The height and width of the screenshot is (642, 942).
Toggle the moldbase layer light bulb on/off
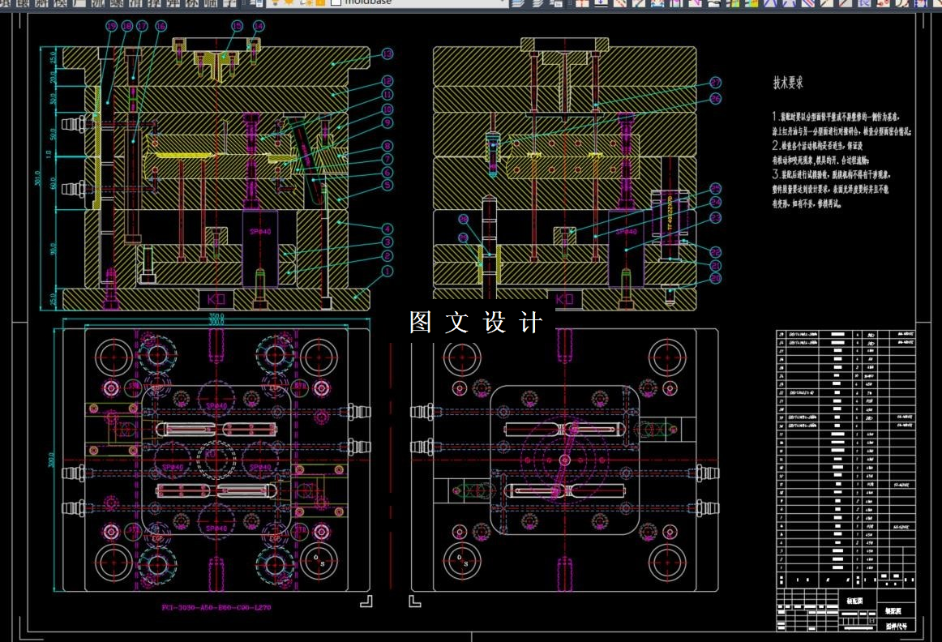[x=275, y=2]
